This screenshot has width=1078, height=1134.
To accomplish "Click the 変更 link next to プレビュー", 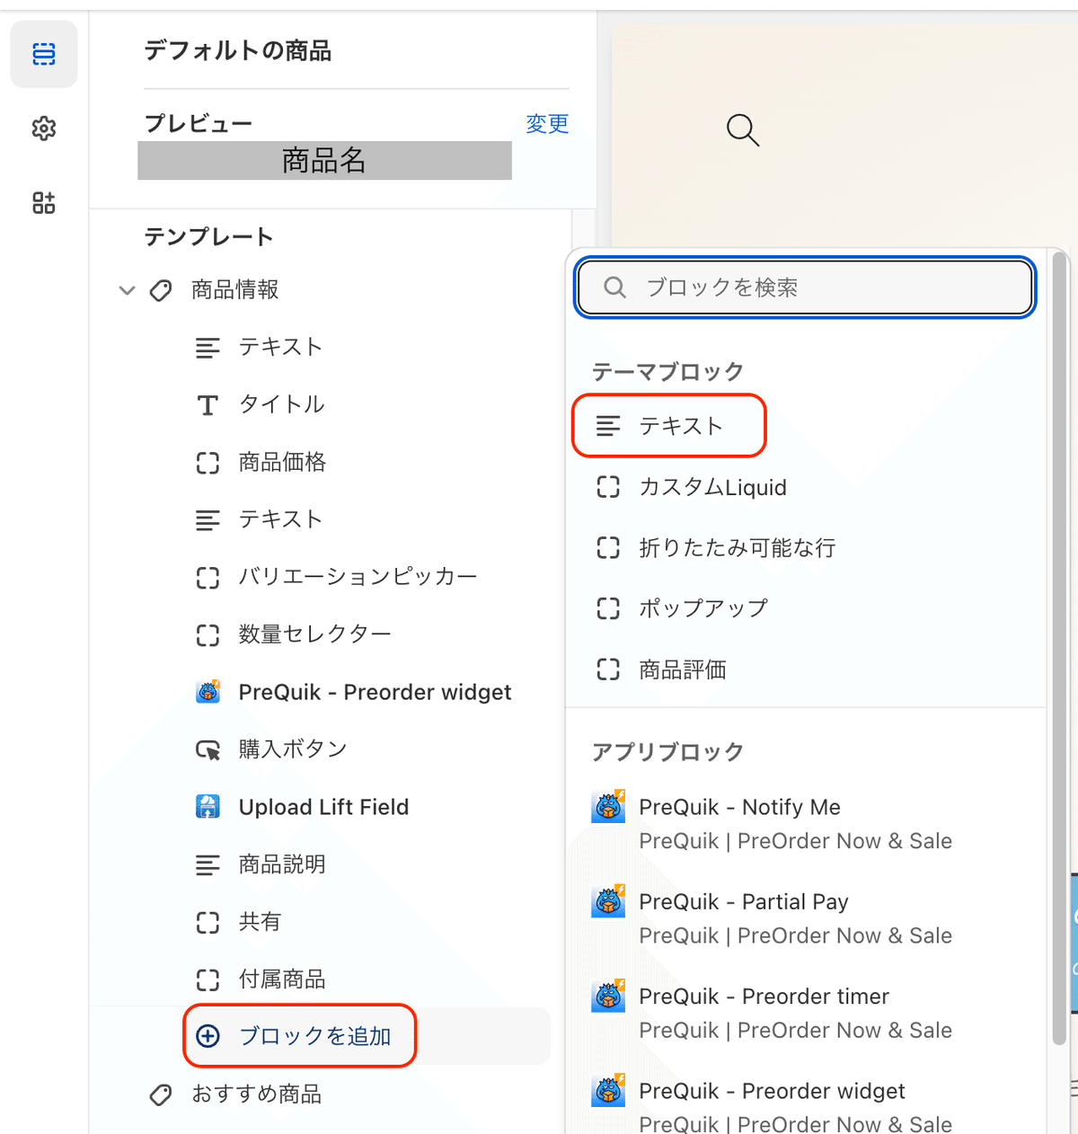I will click(x=547, y=123).
